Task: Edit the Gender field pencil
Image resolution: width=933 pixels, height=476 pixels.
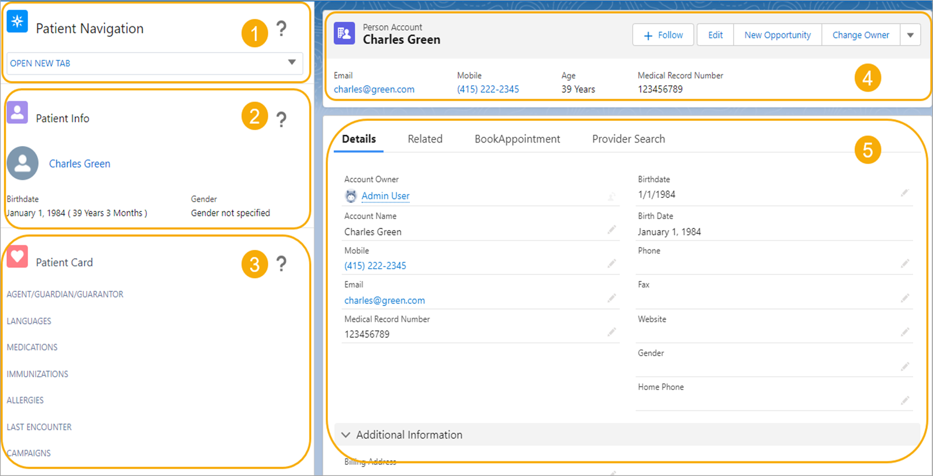Action: (905, 367)
